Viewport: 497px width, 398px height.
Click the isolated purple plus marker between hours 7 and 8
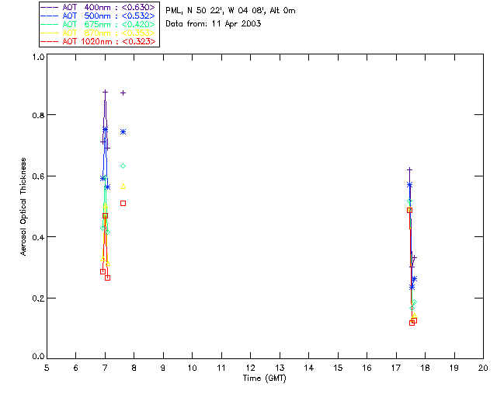coord(123,93)
